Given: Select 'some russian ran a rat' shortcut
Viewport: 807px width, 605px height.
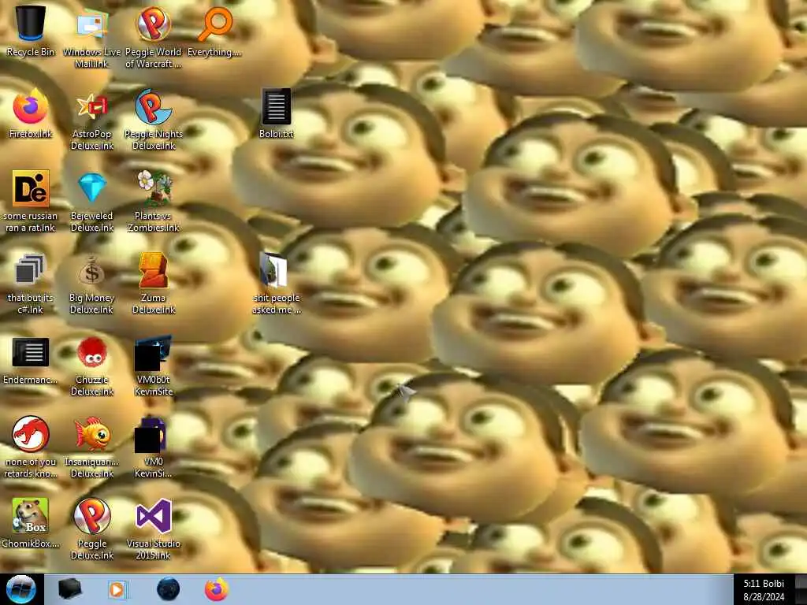Looking at the screenshot, I should click(31, 201).
